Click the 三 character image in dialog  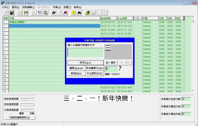[108, 48]
